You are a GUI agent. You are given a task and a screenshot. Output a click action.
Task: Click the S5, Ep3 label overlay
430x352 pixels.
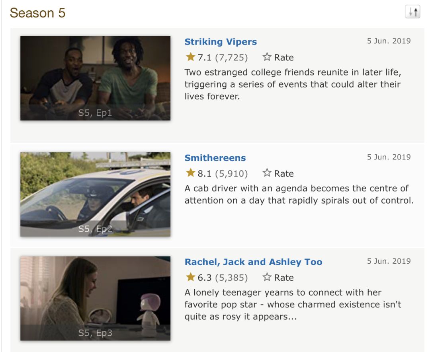click(x=95, y=333)
